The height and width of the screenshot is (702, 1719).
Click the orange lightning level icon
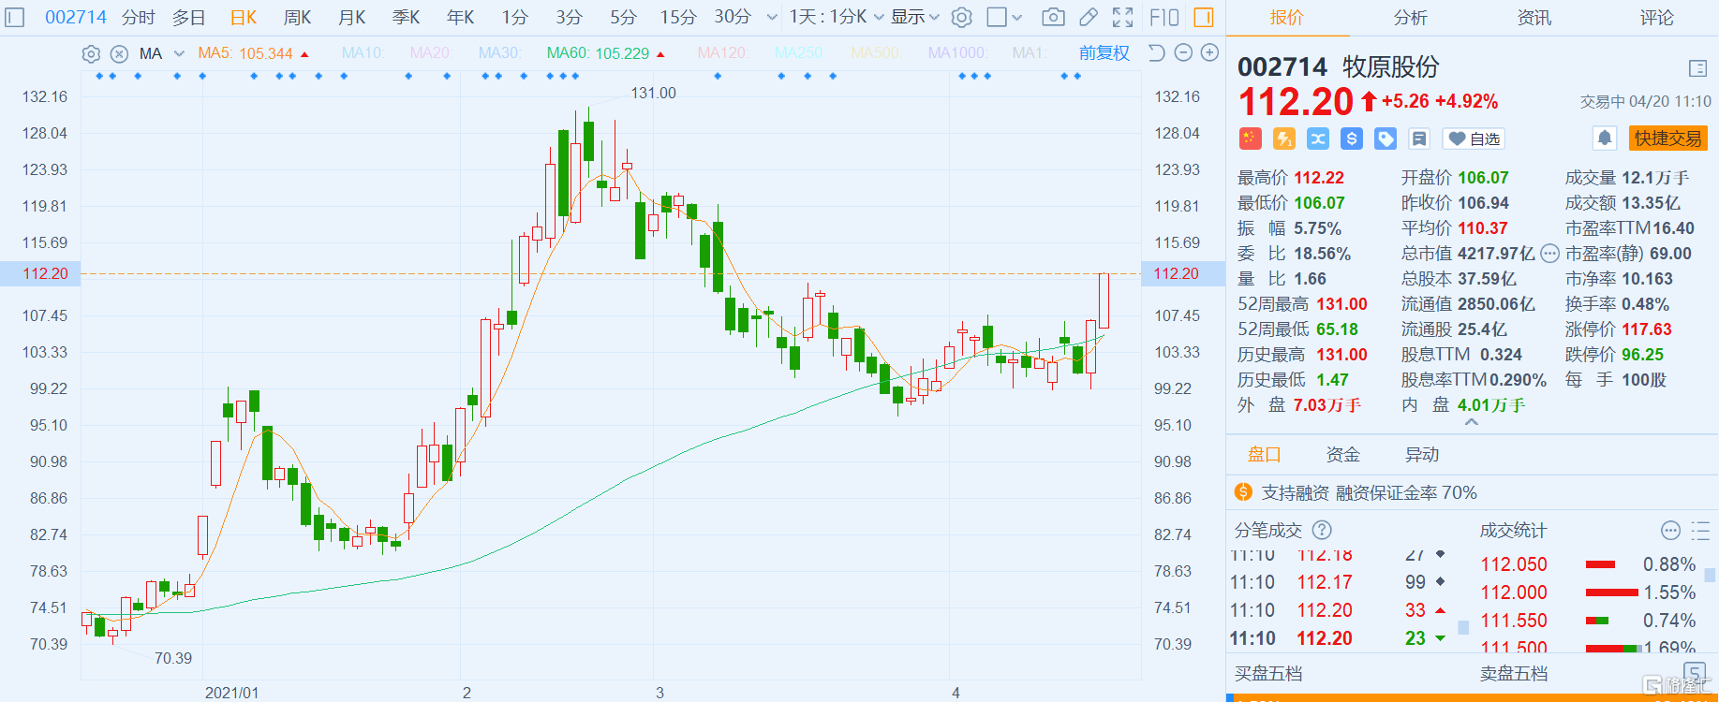click(1284, 139)
